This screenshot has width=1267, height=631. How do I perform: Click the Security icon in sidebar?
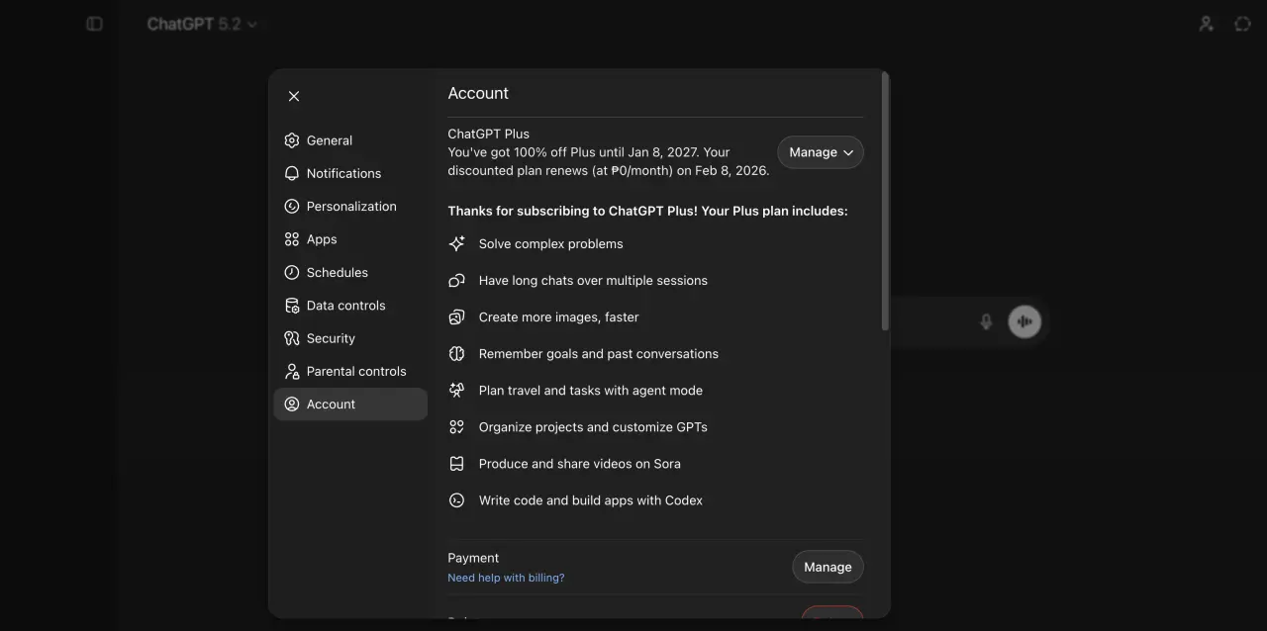[x=292, y=338]
